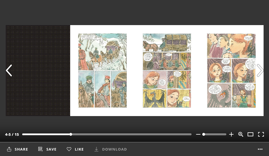Click the download arrow icon
269x156 pixels.
96,149
